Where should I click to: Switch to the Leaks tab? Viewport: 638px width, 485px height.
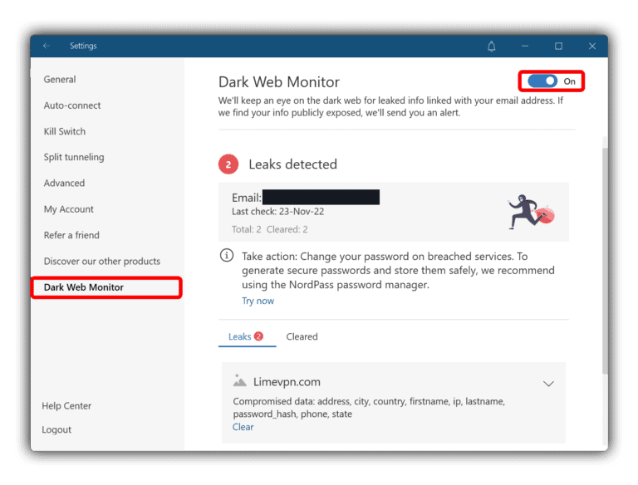246,337
